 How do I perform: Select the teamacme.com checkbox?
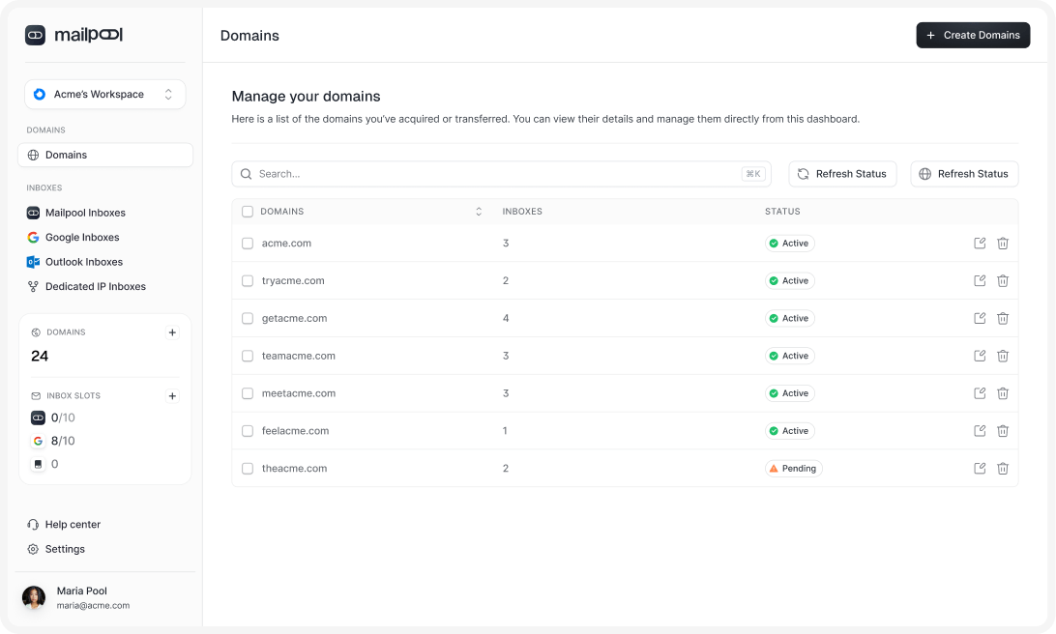coord(248,356)
